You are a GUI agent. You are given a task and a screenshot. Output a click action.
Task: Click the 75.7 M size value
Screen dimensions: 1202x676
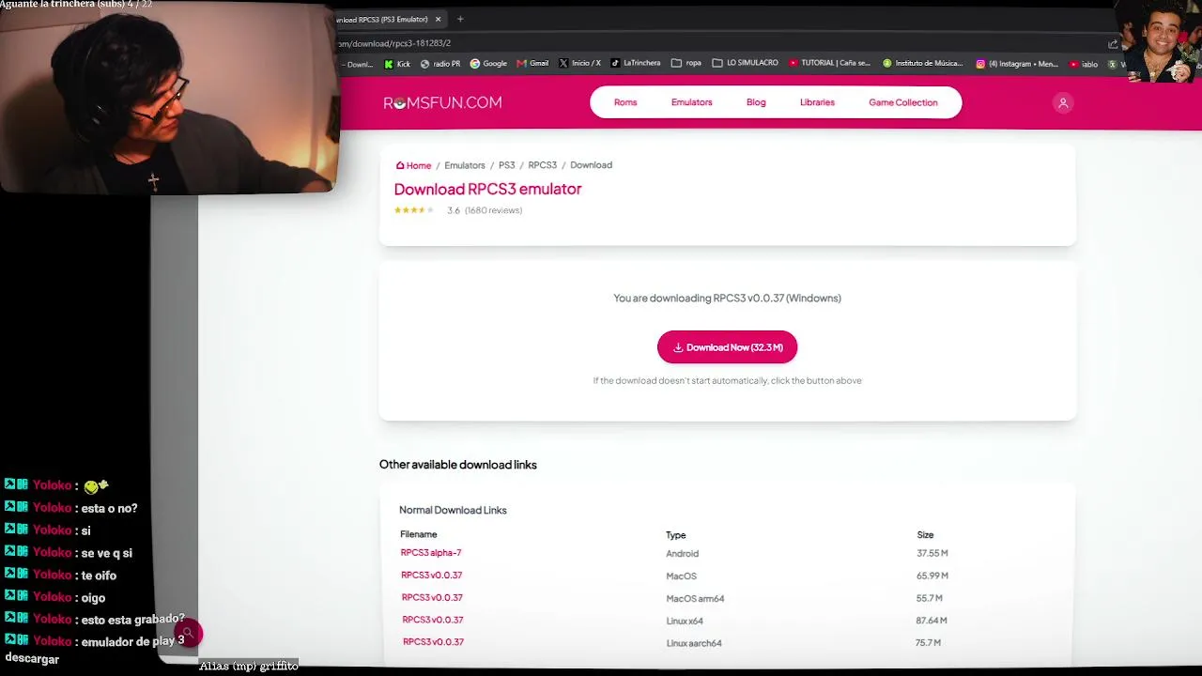(x=928, y=643)
